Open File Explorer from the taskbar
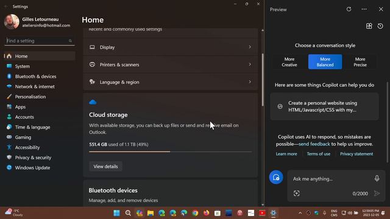 point(151,213)
